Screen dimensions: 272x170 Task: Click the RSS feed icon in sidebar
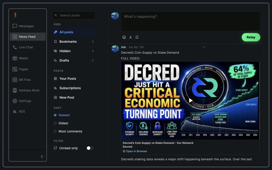(15, 112)
